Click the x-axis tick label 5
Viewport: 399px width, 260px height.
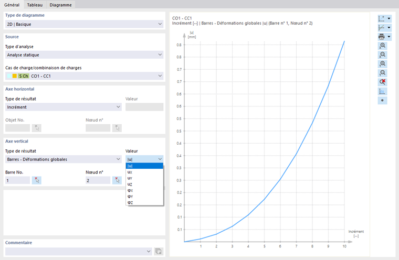[265, 246]
